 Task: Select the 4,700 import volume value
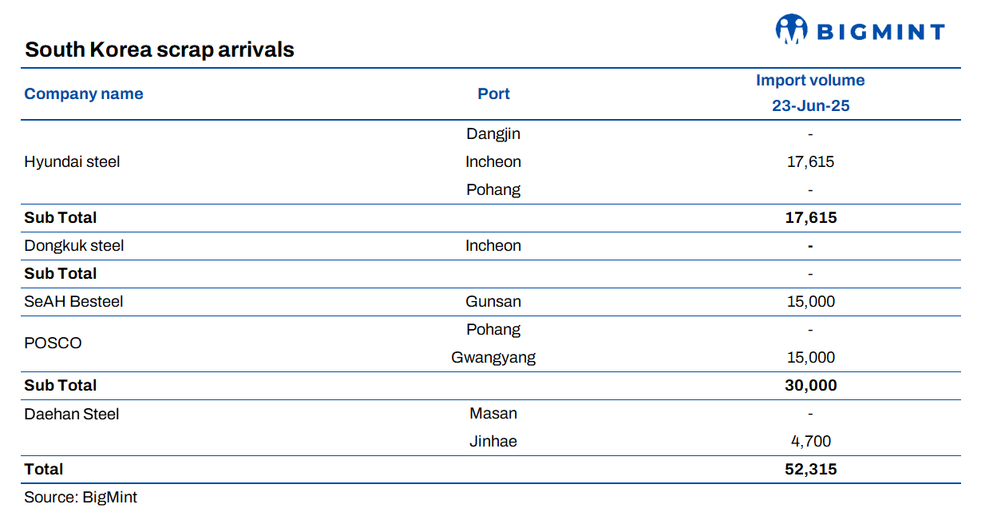pos(810,441)
